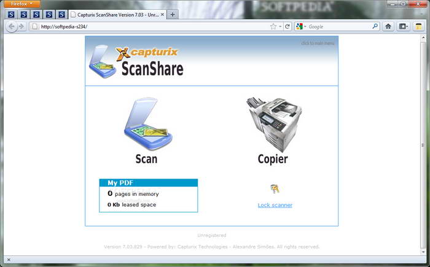
Task: Expand the URL history dropdown arrow
Action: click(x=280, y=26)
